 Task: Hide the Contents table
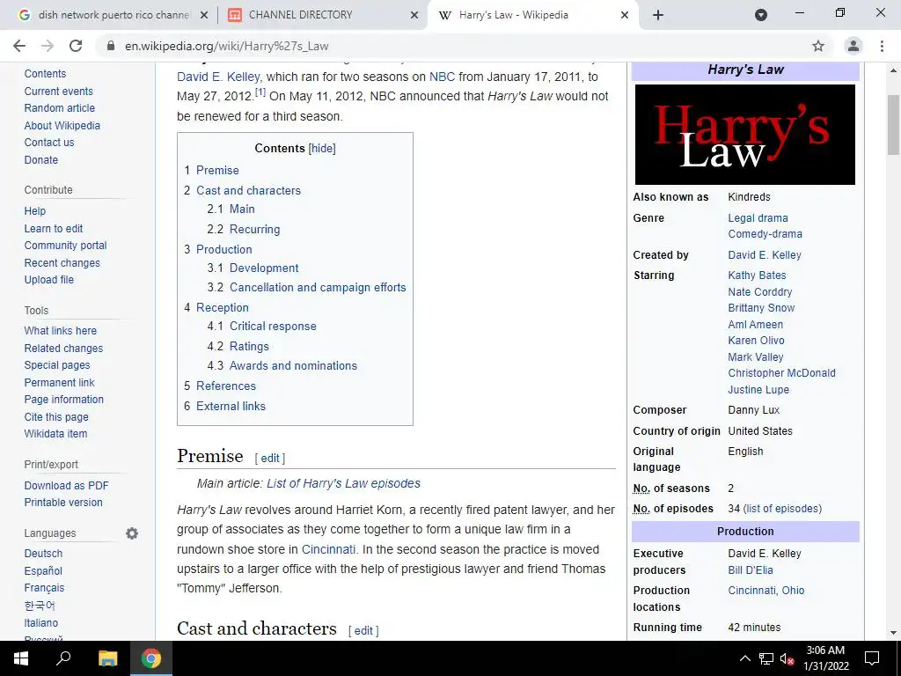[322, 148]
